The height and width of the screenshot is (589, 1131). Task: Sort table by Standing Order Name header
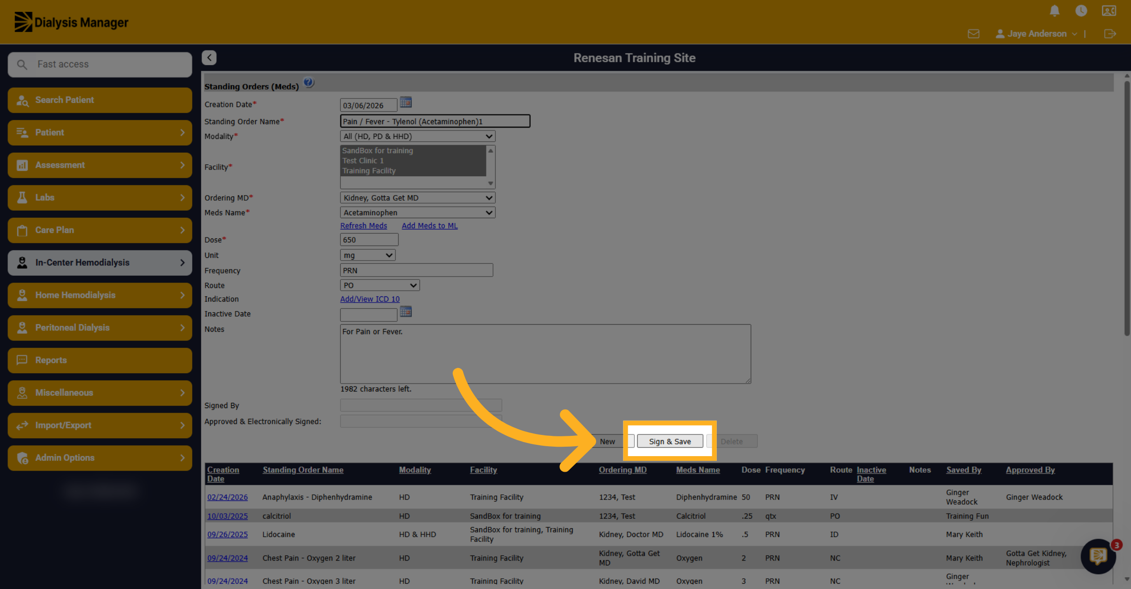pos(303,470)
